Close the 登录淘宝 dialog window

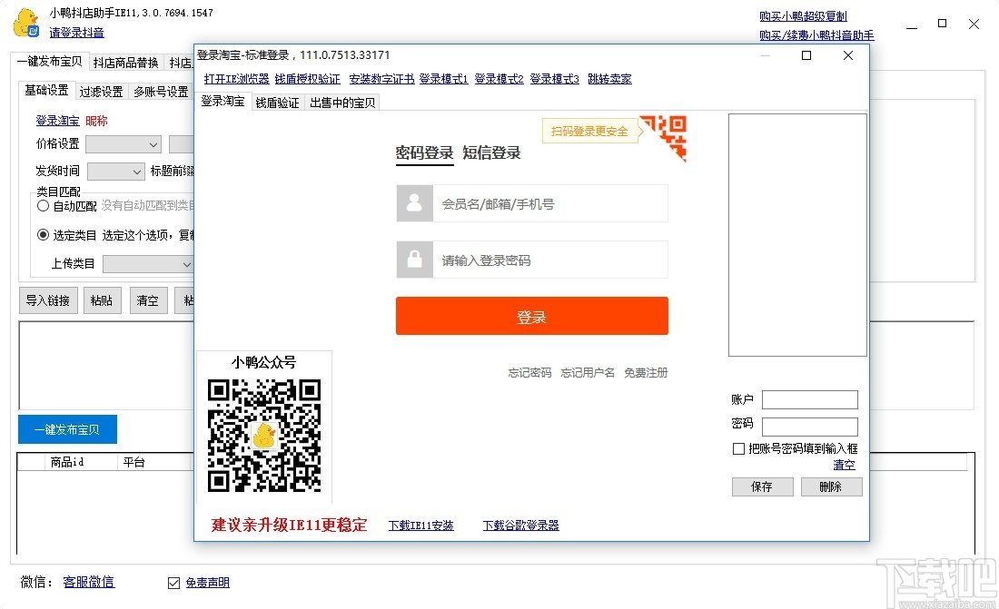pyautogui.click(x=848, y=55)
